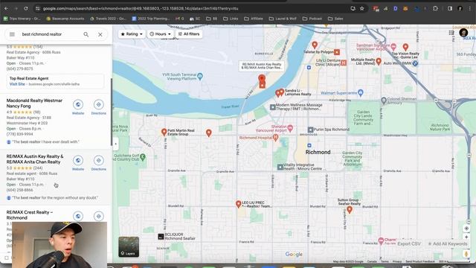Collapse the side panel arrow

[x=115, y=144]
